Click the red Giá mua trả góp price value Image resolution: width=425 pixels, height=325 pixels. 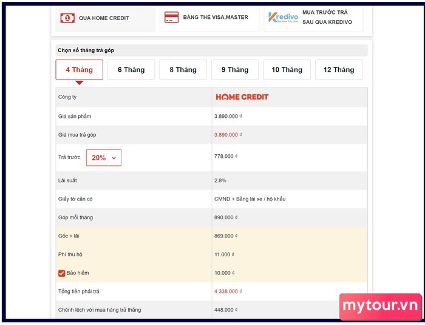coord(228,135)
